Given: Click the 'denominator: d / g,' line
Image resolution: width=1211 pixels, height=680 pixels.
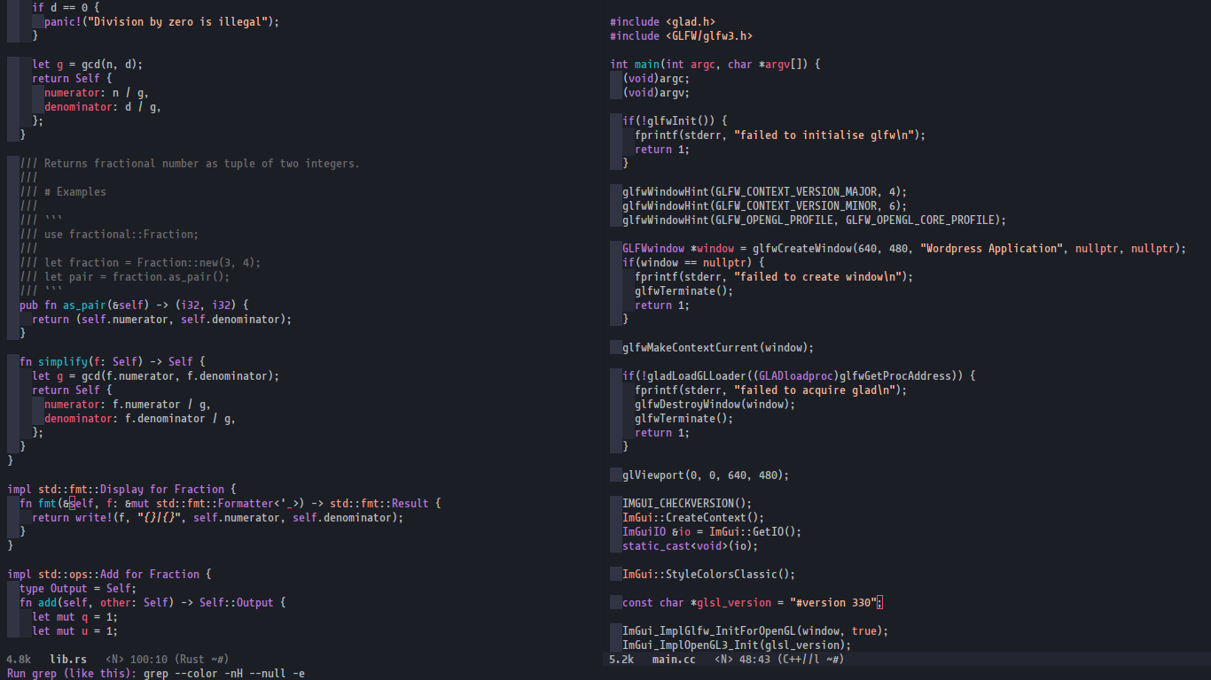Looking at the screenshot, I should coord(103,107).
